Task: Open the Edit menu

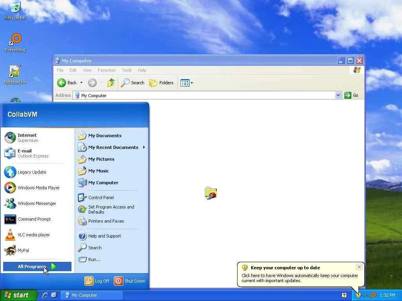Action: (x=73, y=70)
